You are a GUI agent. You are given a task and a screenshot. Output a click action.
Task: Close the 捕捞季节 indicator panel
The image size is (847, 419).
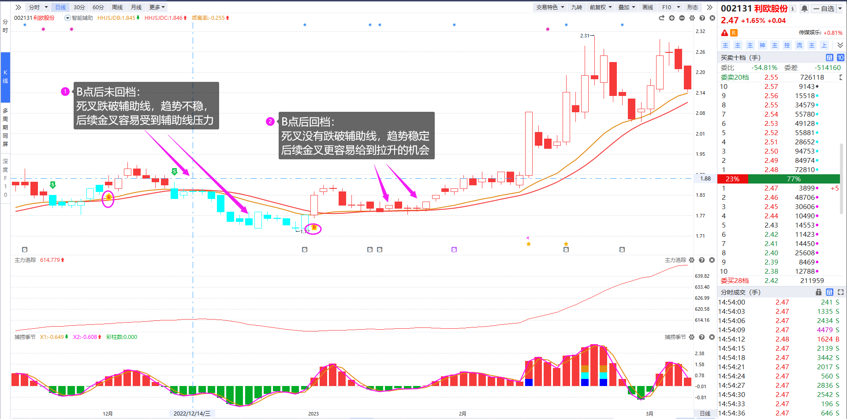point(712,337)
